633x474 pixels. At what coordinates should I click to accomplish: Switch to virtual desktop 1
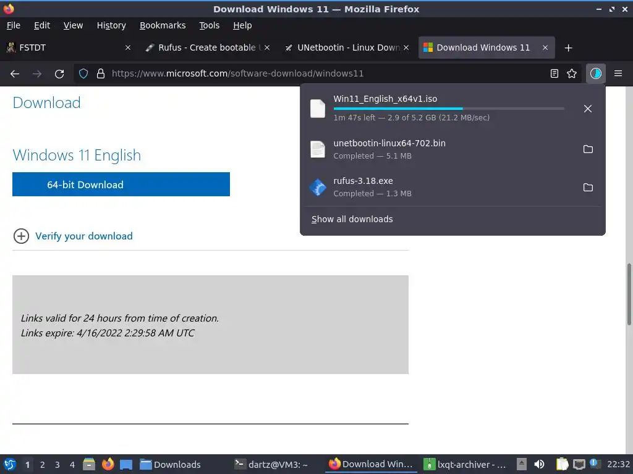coord(27,465)
